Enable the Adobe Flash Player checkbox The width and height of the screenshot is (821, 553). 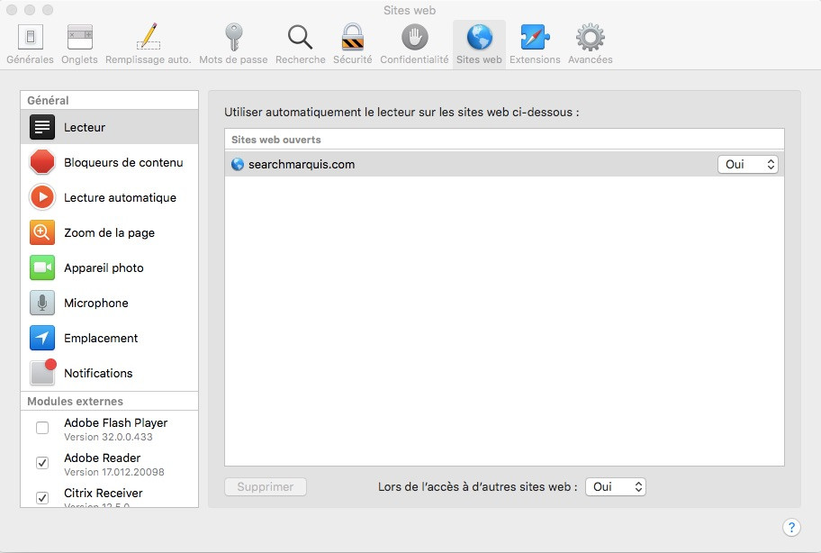pyautogui.click(x=42, y=428)
